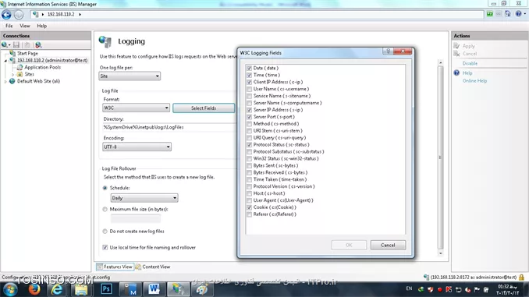This screenshot has width=529, height=297.
Task: Click the lock icon in status bar
Action: (x=521, y=277)
